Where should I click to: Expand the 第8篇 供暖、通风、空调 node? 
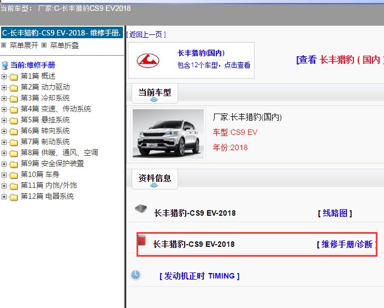[x=4, y=153]
